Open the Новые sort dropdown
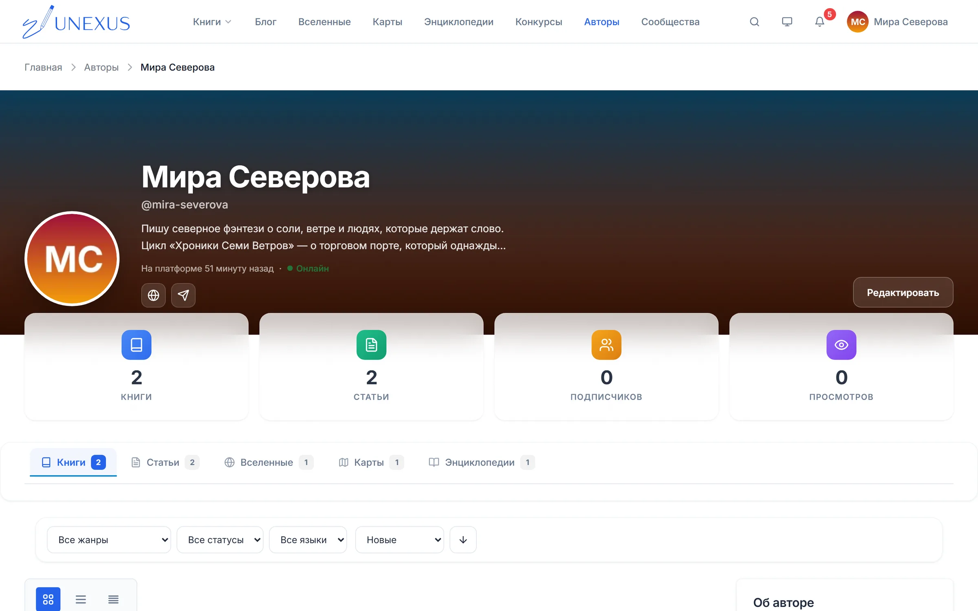Viewport: 978px width, 611px height. click(x=399, y=540)
